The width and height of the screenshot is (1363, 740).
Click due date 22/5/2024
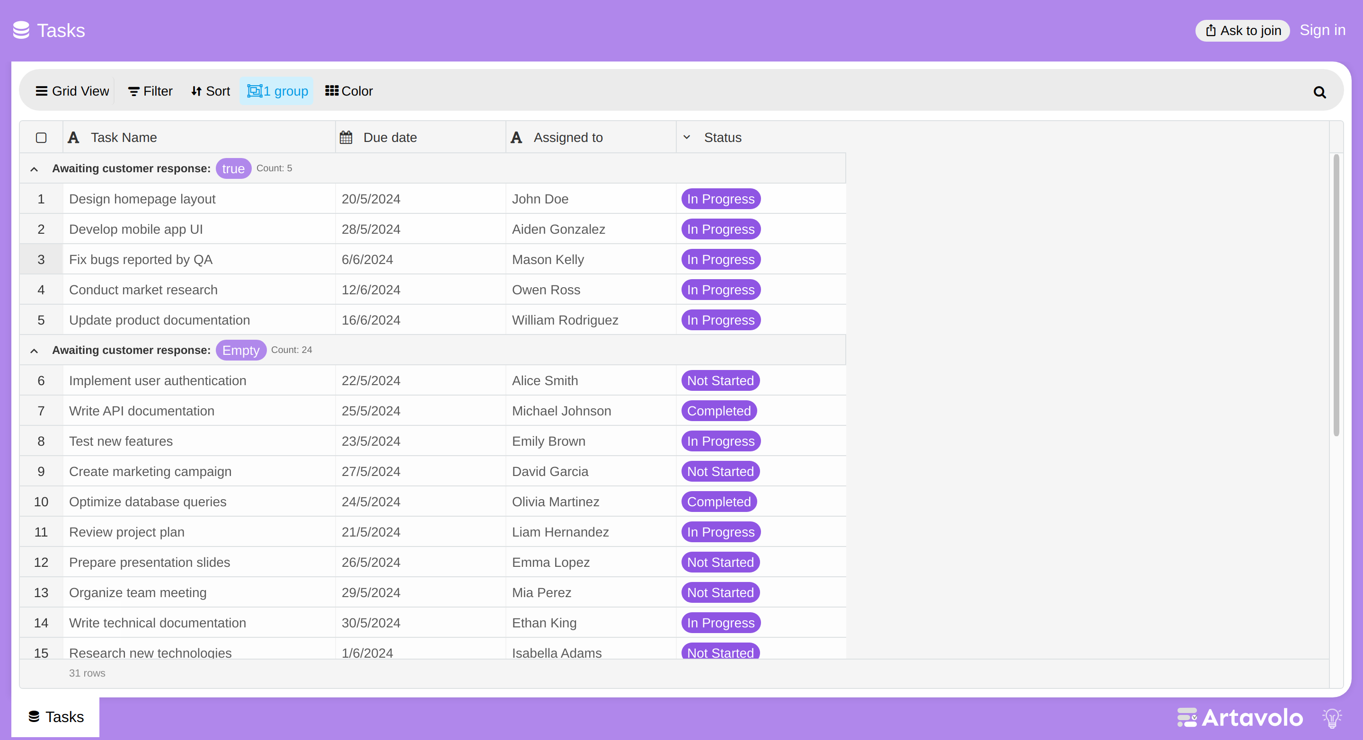[421, 381]
